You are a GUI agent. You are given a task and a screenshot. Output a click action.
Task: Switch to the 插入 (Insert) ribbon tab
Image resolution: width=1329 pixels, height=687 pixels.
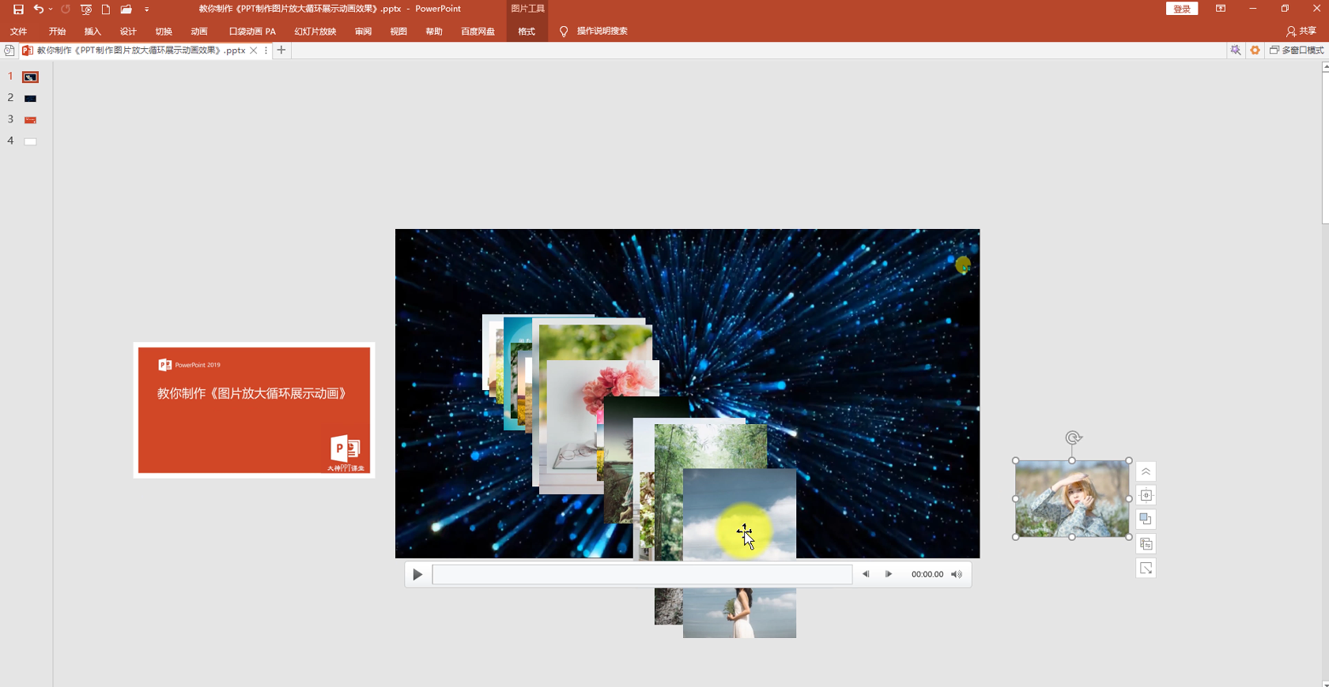(93, 32)
